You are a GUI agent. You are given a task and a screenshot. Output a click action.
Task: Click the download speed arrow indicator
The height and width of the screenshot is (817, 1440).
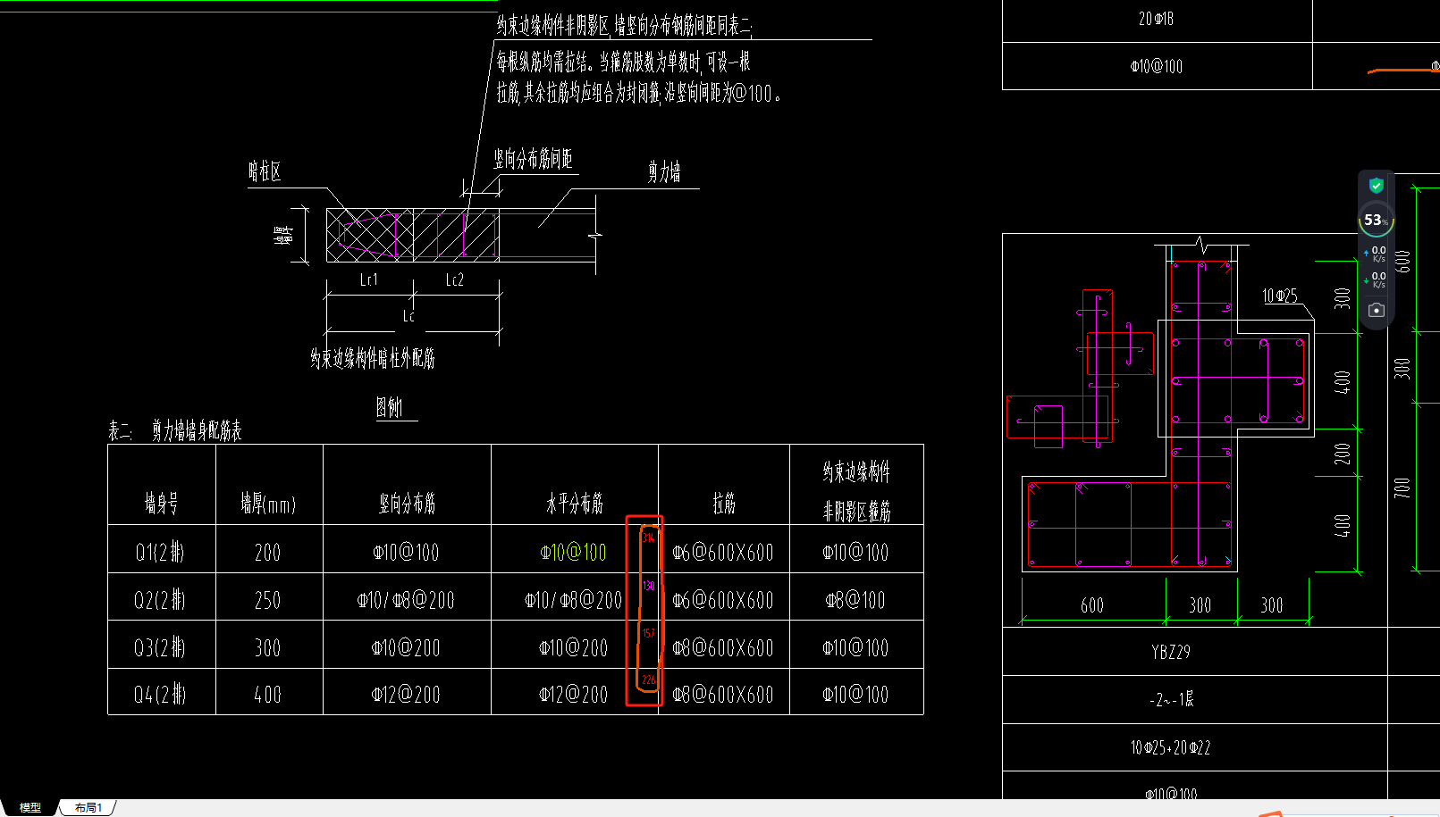1366,279
